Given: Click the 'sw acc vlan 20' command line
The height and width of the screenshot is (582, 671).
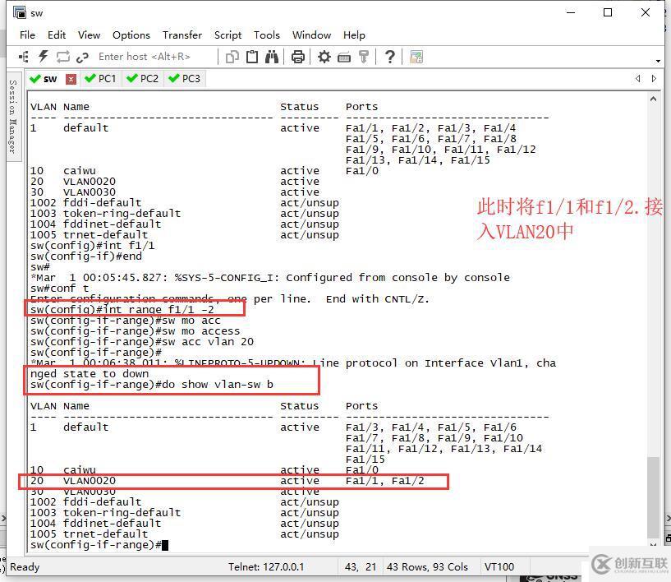Looking at the screenshot, I should pos(208,342).
